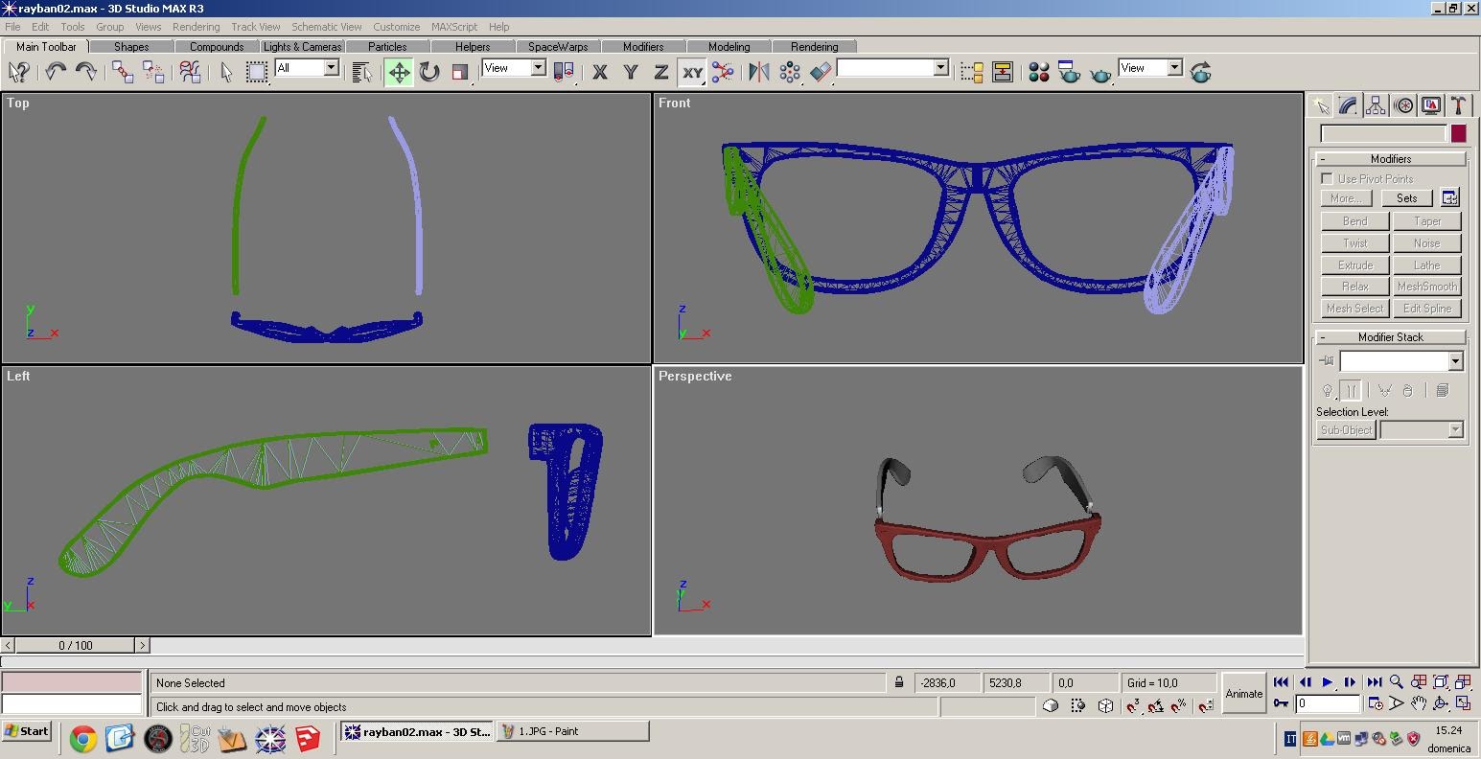Click the Undo arrow in the main toolbar
The image size is (1481, 759).
[x=56, y=72]
